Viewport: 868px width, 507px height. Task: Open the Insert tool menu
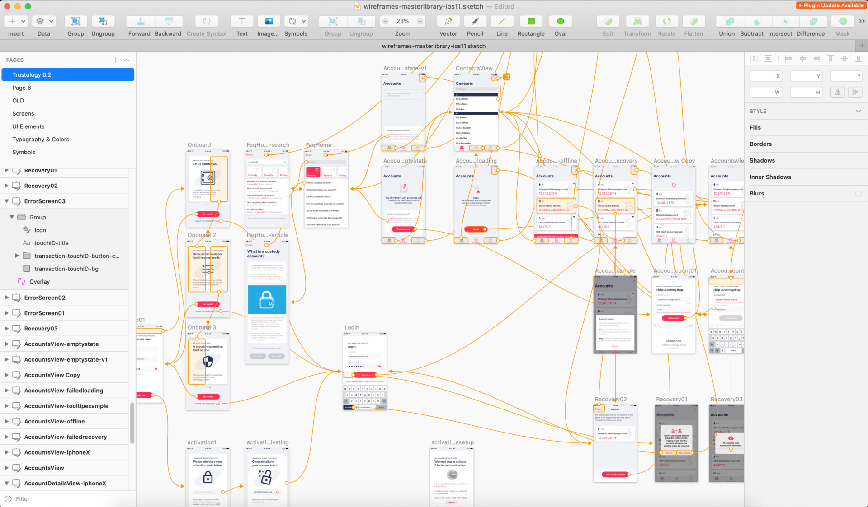pos(16,21)
